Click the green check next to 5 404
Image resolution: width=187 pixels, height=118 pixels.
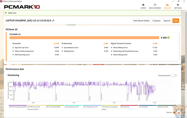(168, 37)
